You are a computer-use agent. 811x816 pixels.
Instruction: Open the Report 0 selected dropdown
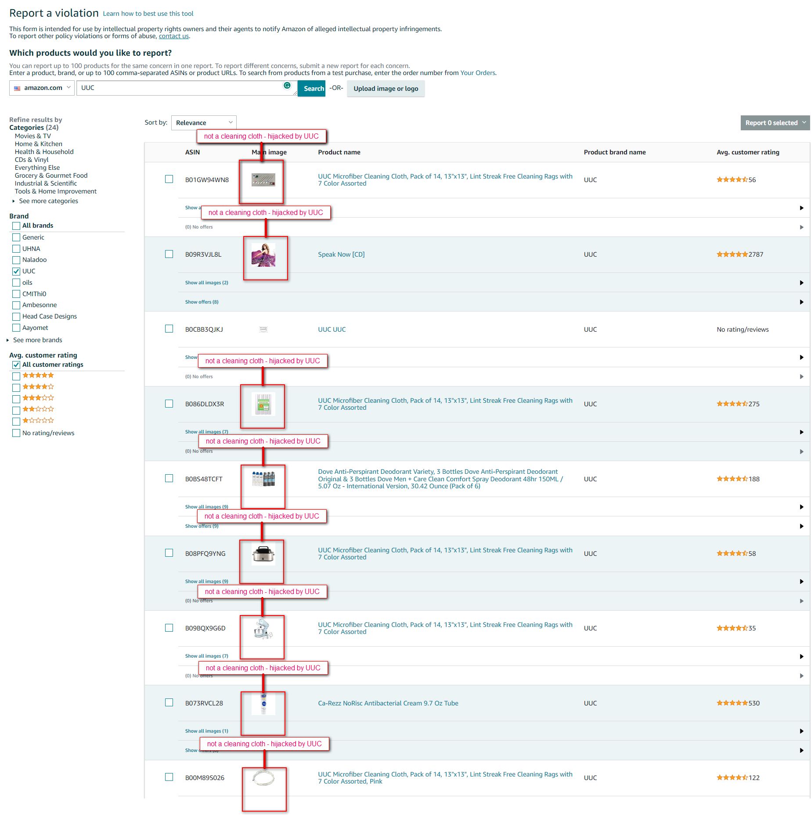click(775, 123)
